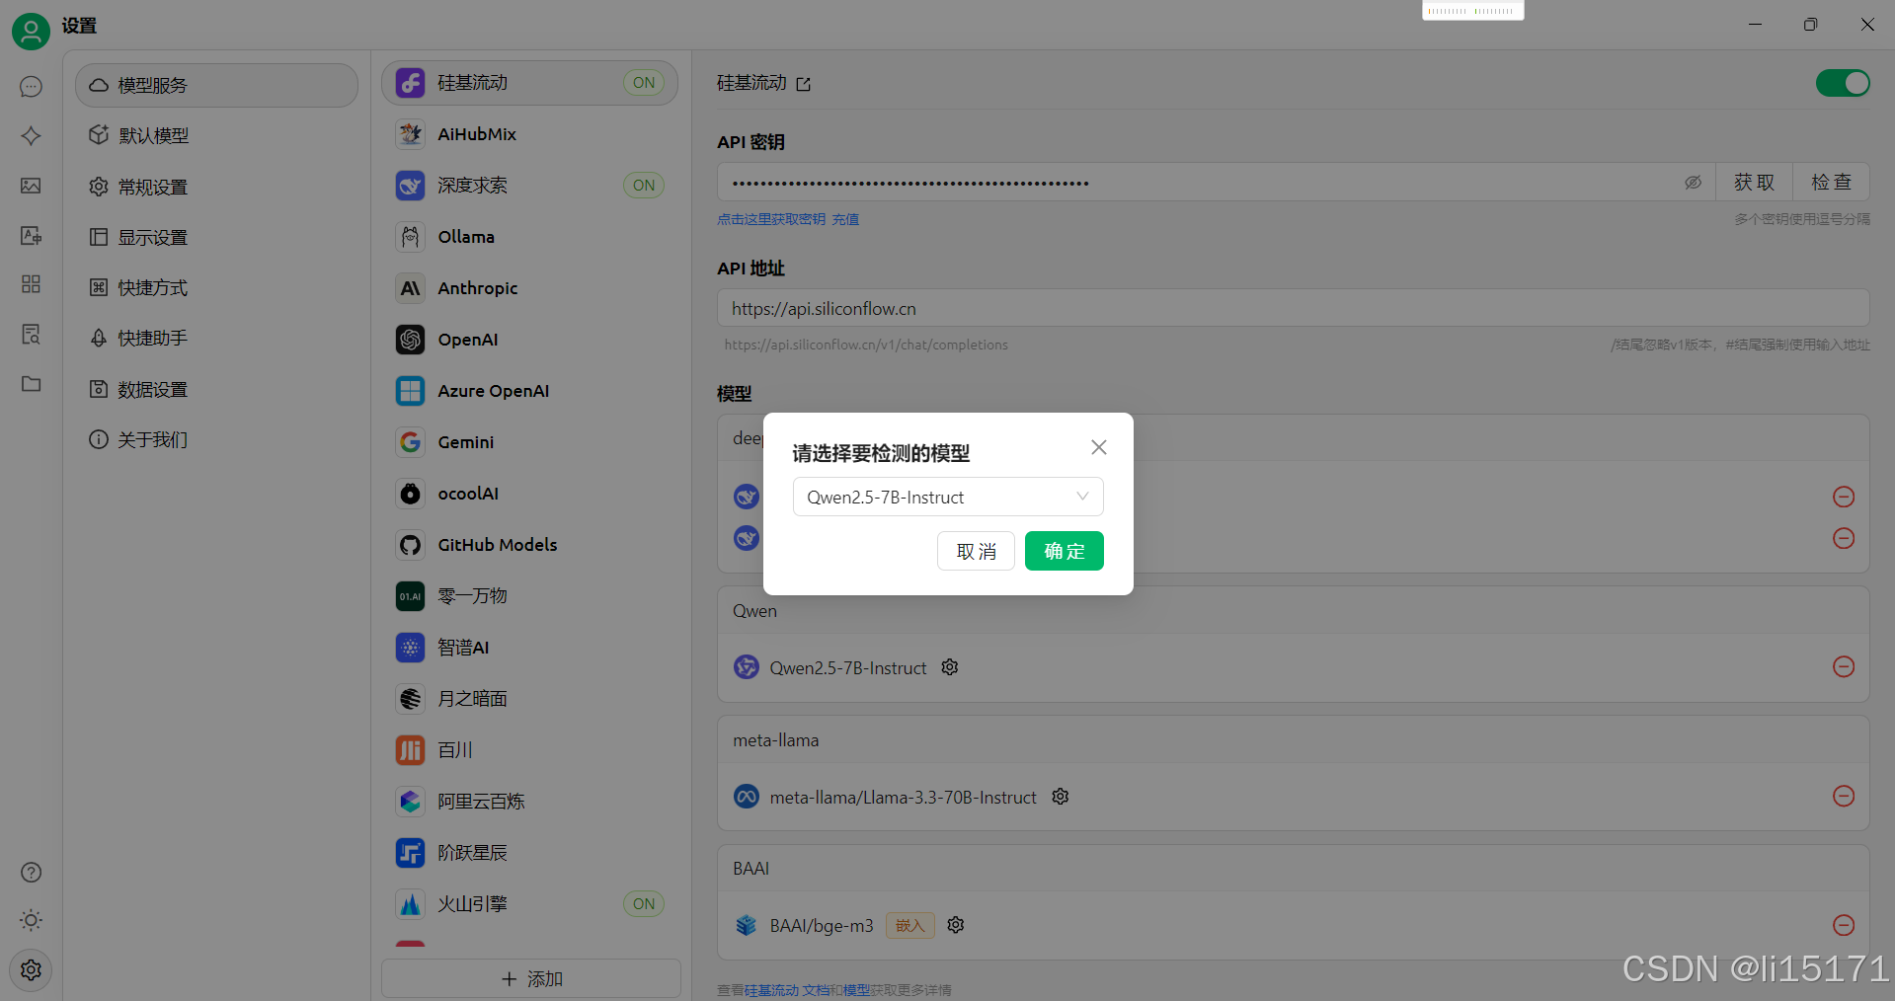1895x1001 pixels.
Task: Open settings gear for BAAI/bge-m3 model
Action: click(x=956, y=925)
